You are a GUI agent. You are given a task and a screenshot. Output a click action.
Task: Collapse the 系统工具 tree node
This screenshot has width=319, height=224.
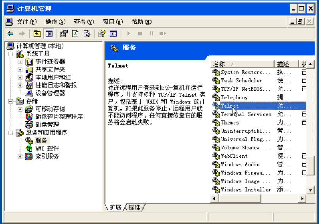11,54
